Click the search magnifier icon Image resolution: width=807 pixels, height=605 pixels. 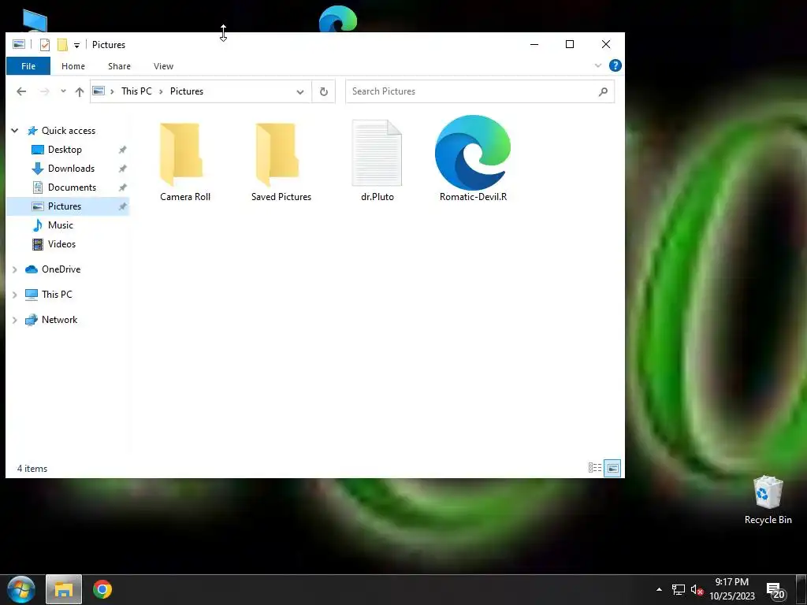[x=603, y=91]
